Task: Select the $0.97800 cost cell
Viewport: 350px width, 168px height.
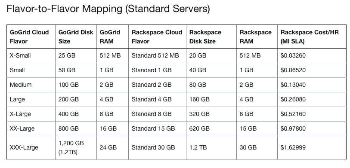Action: (312, 128)
